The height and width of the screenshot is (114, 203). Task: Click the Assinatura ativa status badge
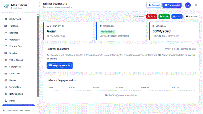(x=108, y=32)
